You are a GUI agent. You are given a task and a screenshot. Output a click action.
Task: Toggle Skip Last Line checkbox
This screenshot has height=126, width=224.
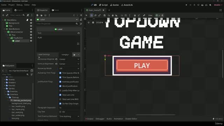click(60, 95)
